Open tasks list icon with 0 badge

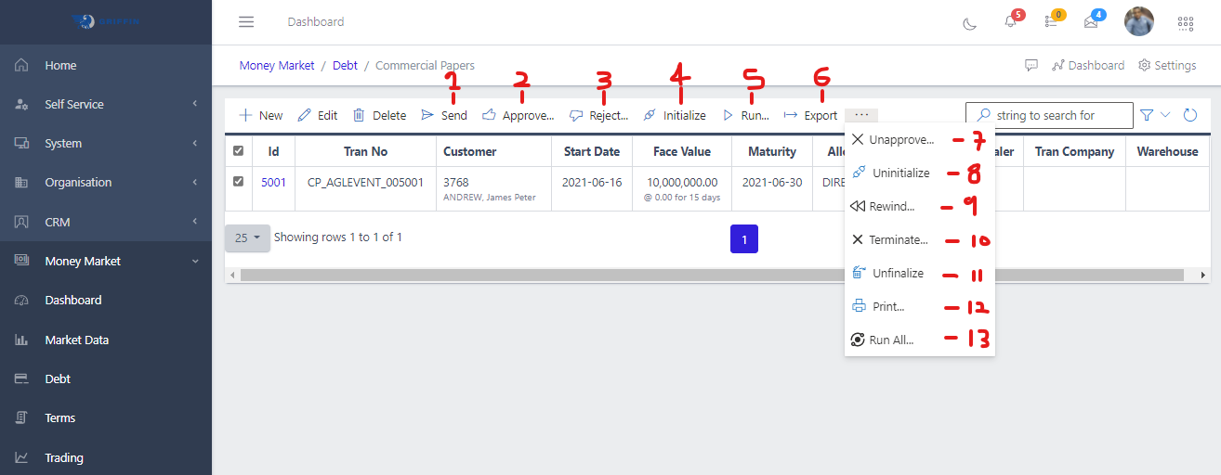1052,21
